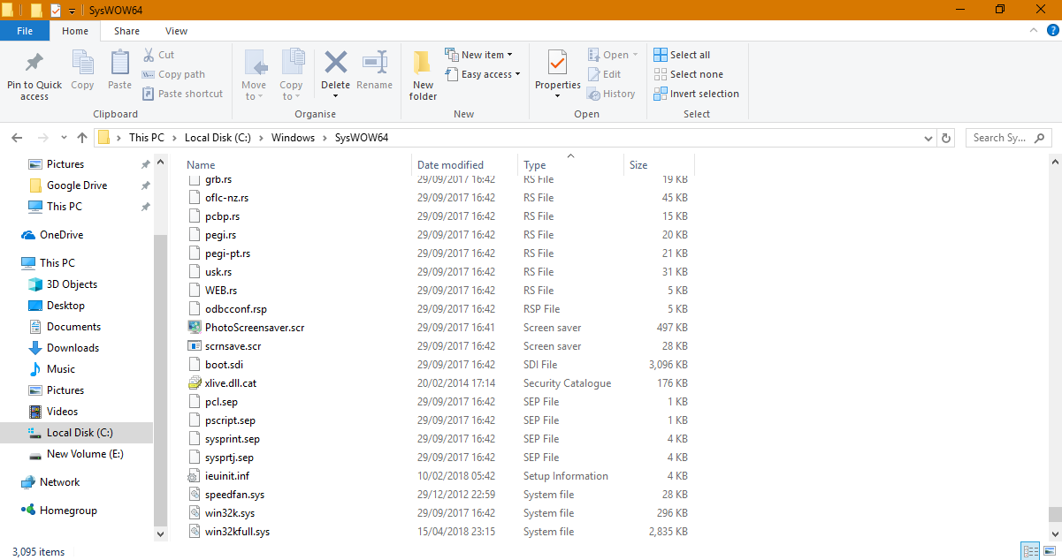Switch to the Home ribbon tab
The image size is (1062, 560).
coord(75,31)
